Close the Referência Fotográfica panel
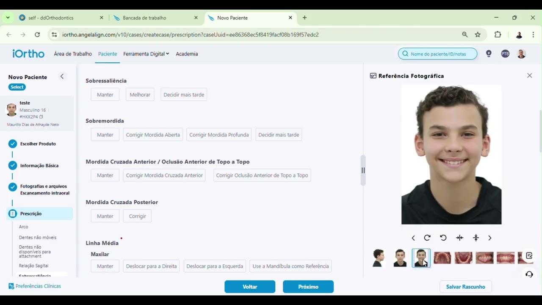The height and width of the screenshot is (305, 542). [529, 75]
